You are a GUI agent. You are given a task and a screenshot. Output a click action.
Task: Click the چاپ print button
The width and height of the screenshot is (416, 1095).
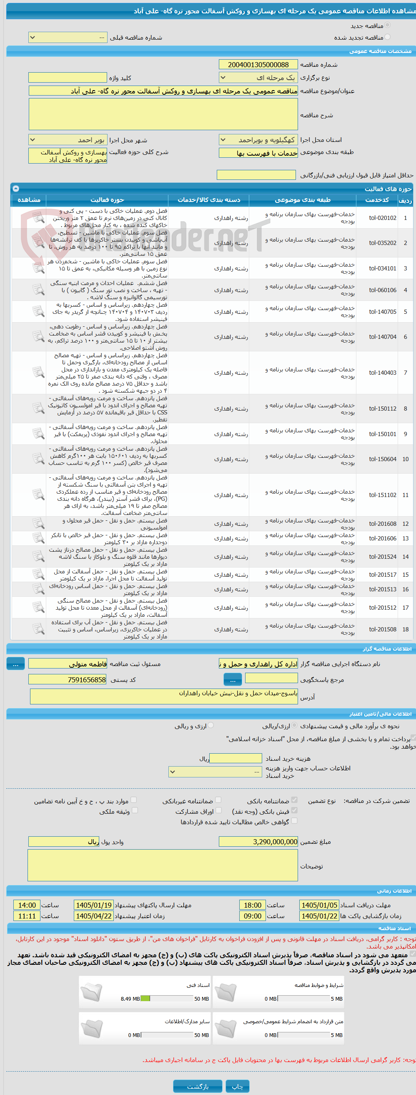[237, 1086]
